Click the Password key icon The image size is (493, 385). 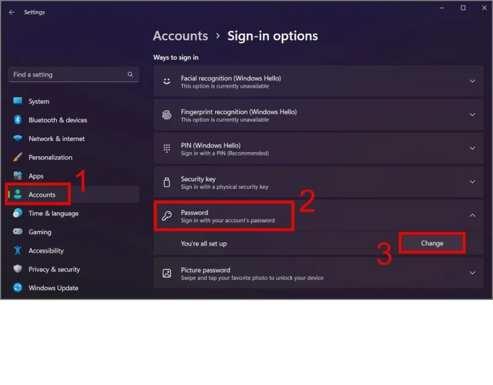click(166, 216)
